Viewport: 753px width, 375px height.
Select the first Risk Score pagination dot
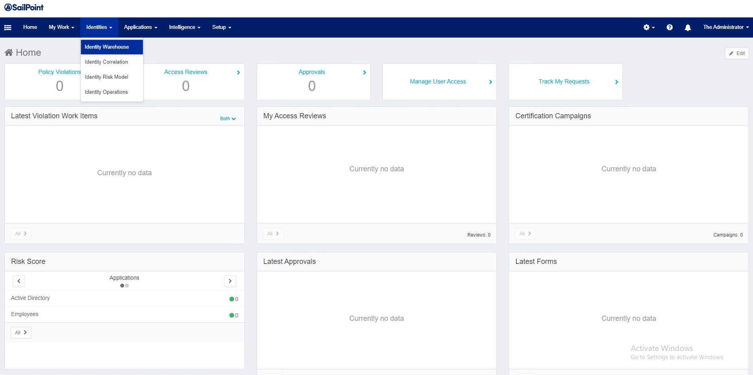(x=122, y=286)
